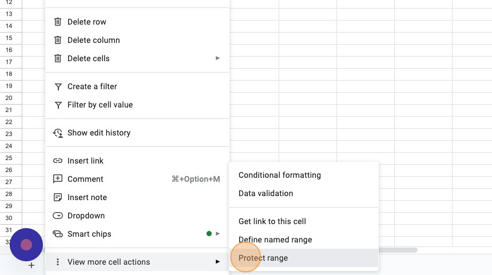Click the Smart chips icon

pos(58,234)
